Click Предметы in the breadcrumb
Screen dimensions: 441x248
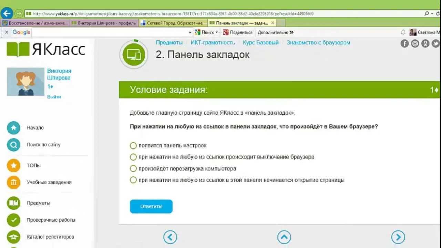pyautogui.click(x=169, y=43)
